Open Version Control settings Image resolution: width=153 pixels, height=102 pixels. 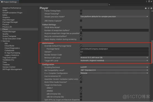pyautogui.click(x=9, y=67)
